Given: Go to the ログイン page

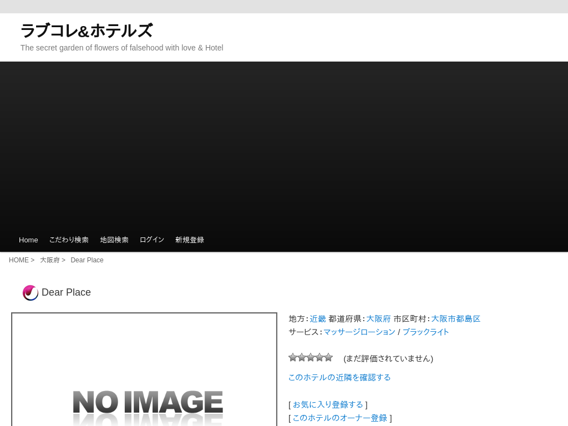Looking at the screenshot, I should 152,240.
